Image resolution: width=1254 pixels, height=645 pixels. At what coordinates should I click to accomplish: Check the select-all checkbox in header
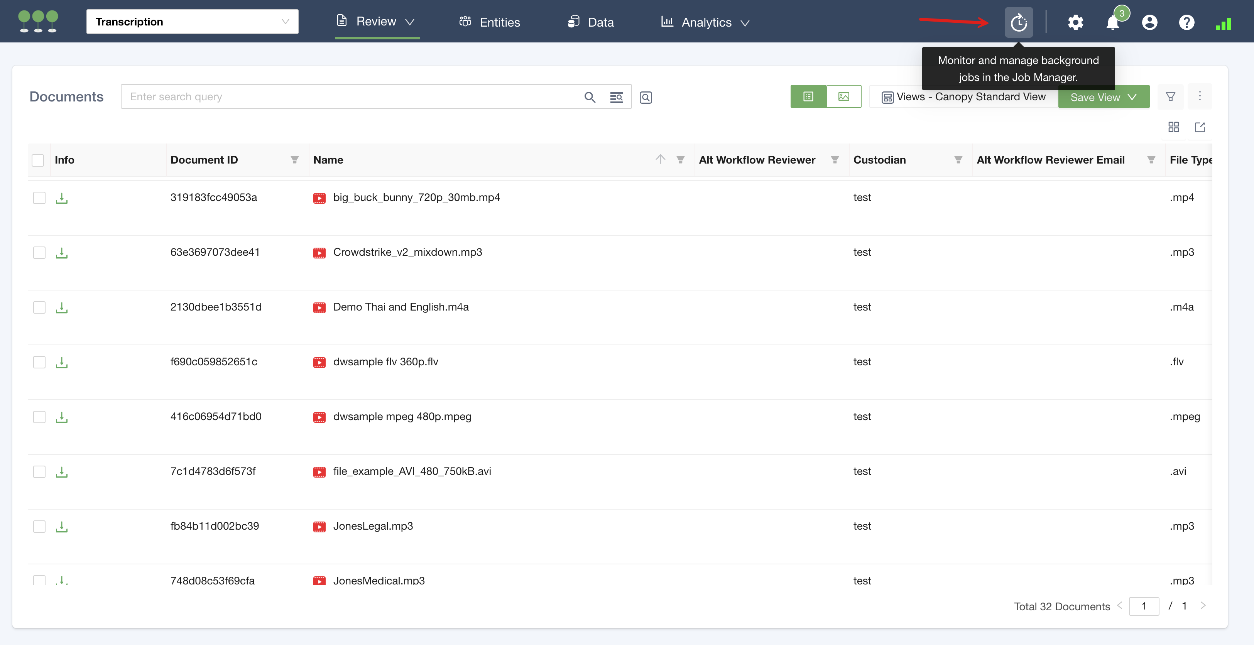[x=38, y=160]
